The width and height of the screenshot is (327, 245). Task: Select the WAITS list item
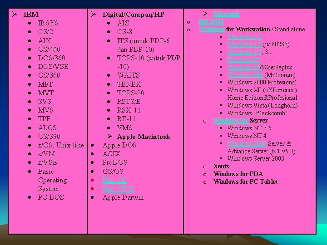pos(129,75)
